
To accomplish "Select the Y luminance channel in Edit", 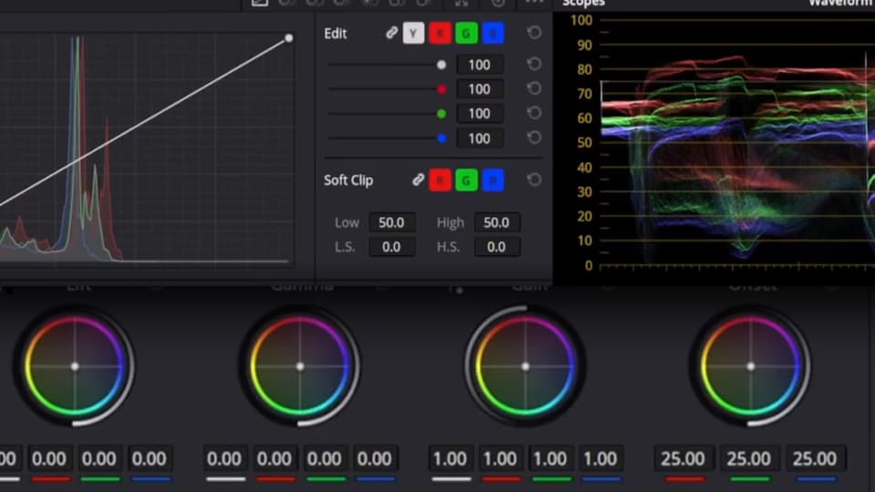I will pos(413,34).
